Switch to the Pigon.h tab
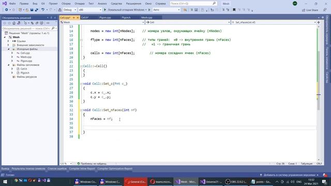Image resolution: width=331 pixels, height=186 pixels. (126, 18)
